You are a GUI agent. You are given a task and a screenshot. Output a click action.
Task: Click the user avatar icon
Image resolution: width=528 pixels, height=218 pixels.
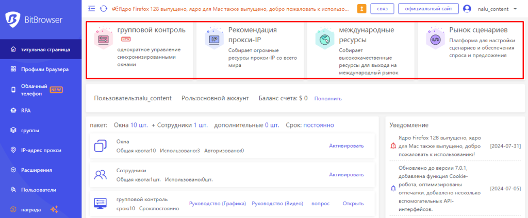(x=467, y=9)
